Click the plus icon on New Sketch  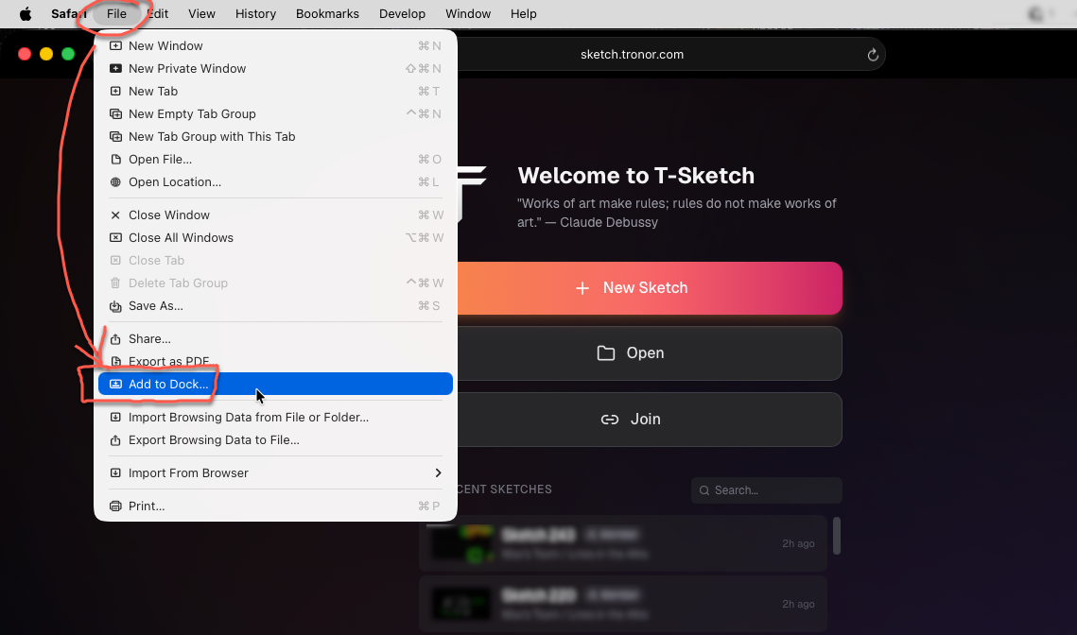(582, 287)
